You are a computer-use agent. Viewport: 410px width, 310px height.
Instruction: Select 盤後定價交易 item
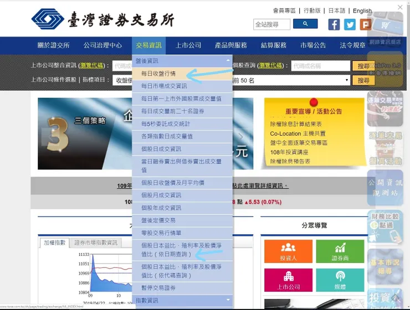pyautogui.click(x=182, y=220)
